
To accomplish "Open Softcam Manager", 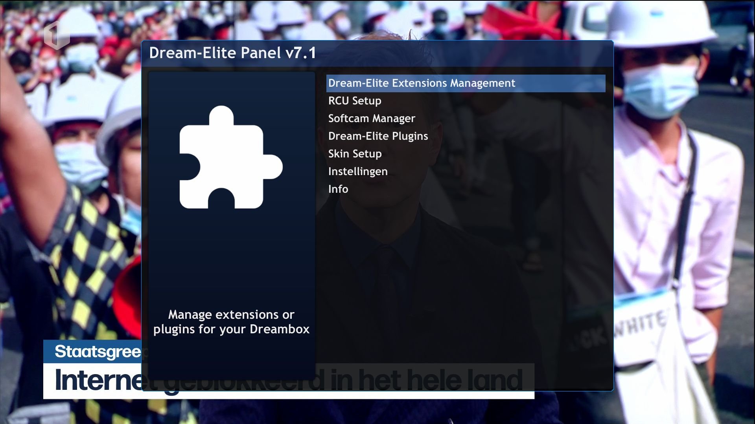I will [372, 119].
